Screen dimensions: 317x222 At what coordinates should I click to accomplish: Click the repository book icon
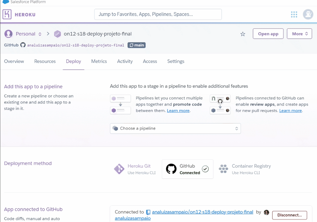coord(148,212)
